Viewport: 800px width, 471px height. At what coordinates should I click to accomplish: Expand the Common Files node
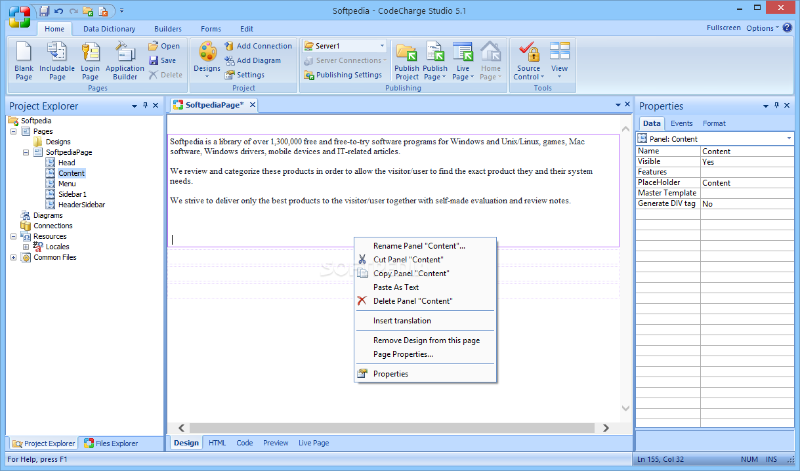tap(13, 257)
